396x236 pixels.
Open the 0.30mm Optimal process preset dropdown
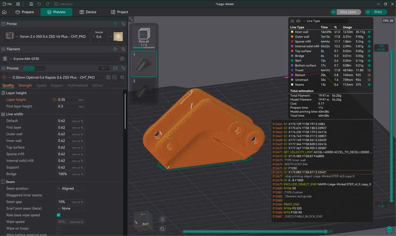click(x=56, y=77)
